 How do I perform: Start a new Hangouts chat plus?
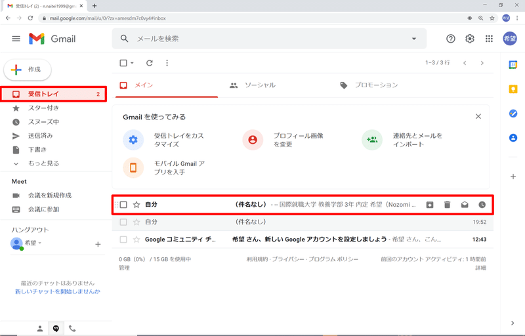(98, 244)
